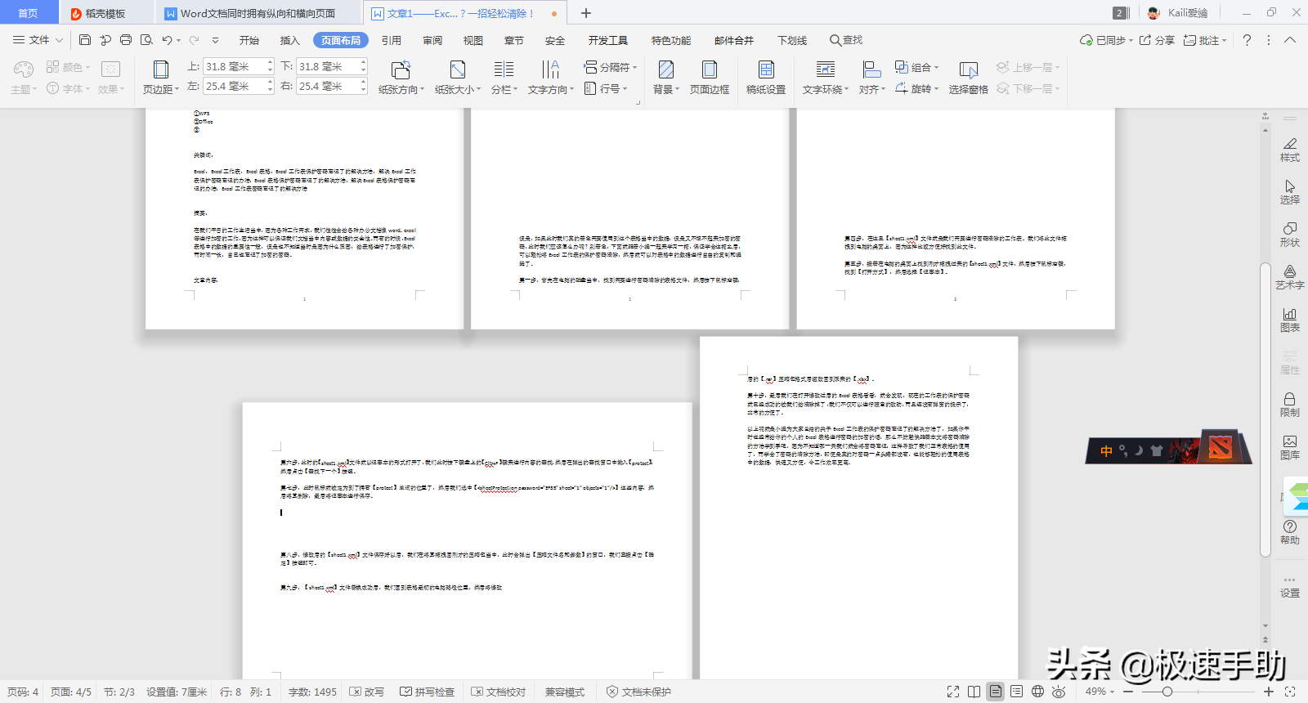Click the Save icon in quick access toolbar
Image resolution: width=1308 pixels, height=703 pixels.
(x=85, y=40)
